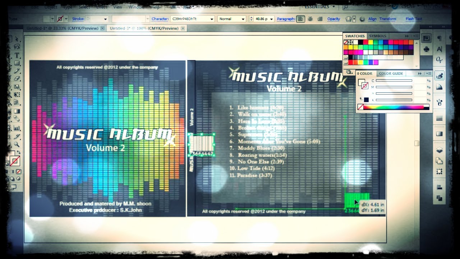Open the OpenType panel dock icon
The image size is (460, 259).
point(439,59)
